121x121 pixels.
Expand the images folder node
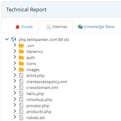click(15, 69)
